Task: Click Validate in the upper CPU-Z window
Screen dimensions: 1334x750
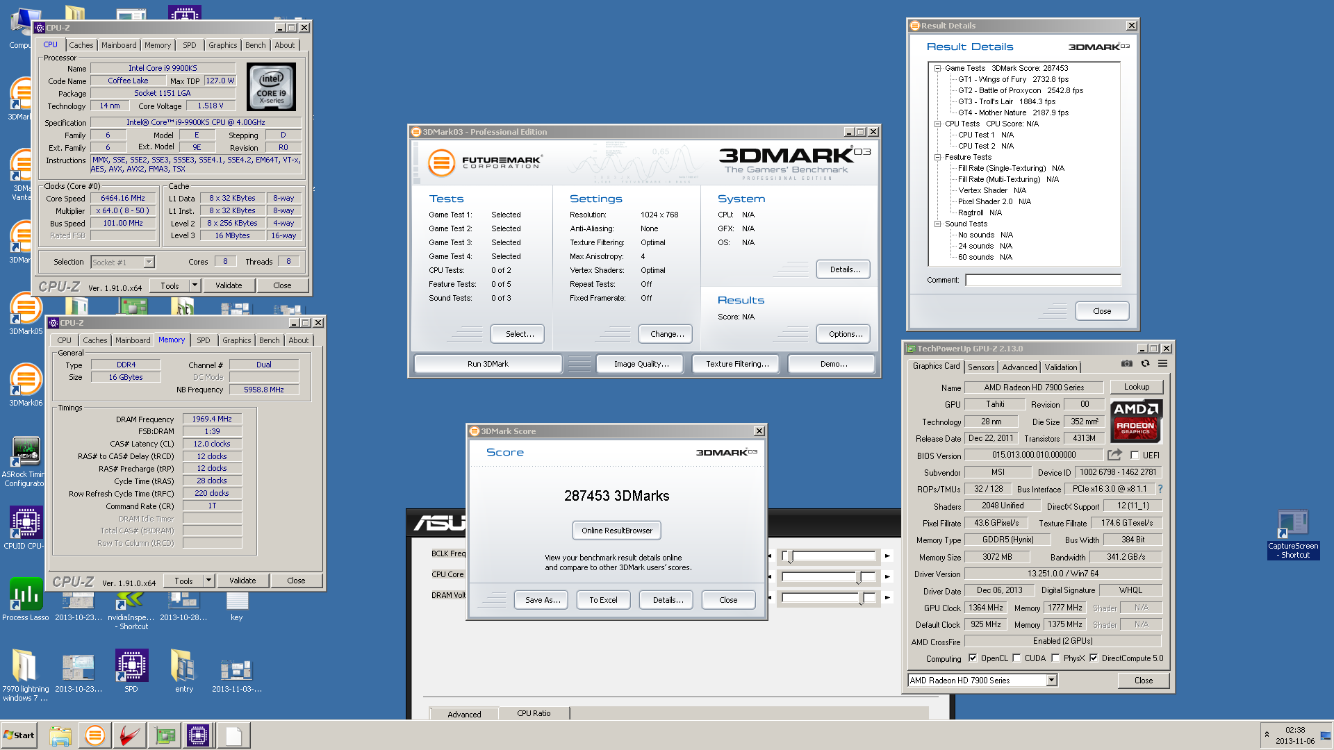Action: point(229,285)
